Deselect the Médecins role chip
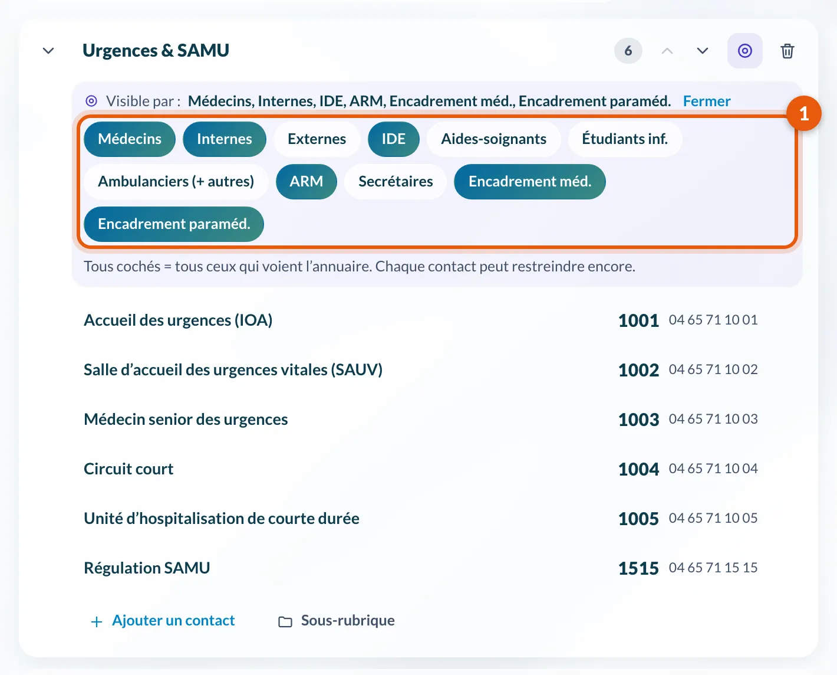This screenshot has width=837, height=675. click(x=130, y=139)
